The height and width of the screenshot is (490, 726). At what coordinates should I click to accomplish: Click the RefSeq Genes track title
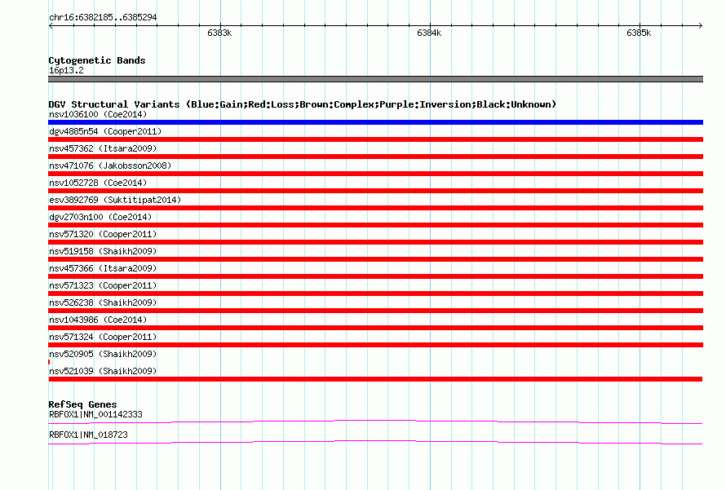(x=82, y=404)
